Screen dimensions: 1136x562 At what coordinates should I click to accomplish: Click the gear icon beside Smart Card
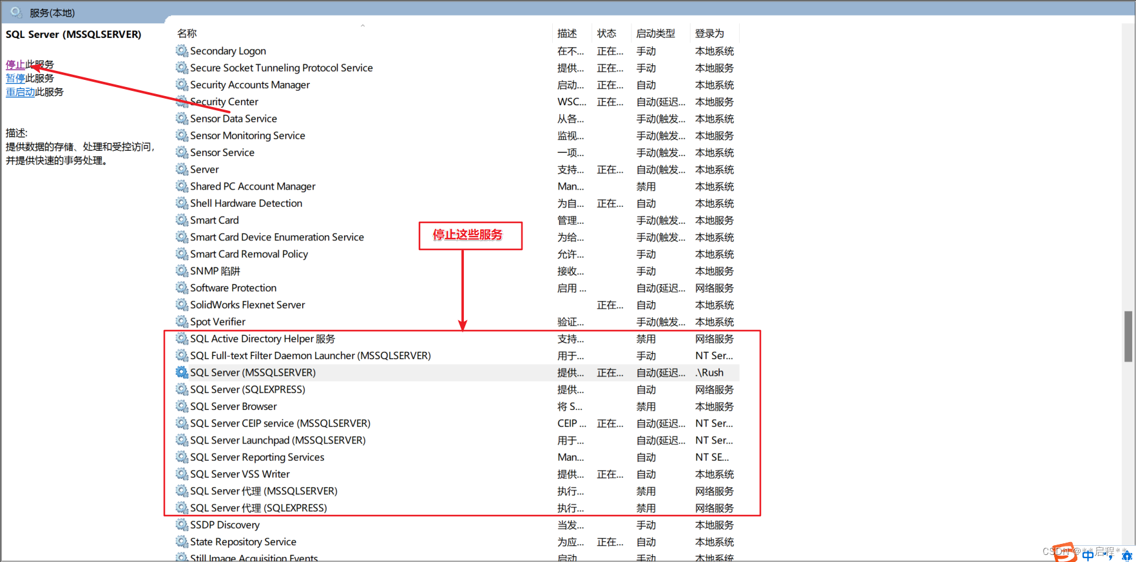point(182,220)
